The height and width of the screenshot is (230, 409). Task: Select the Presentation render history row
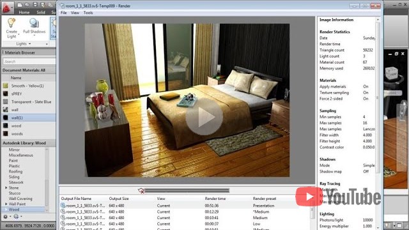point(184,206)
